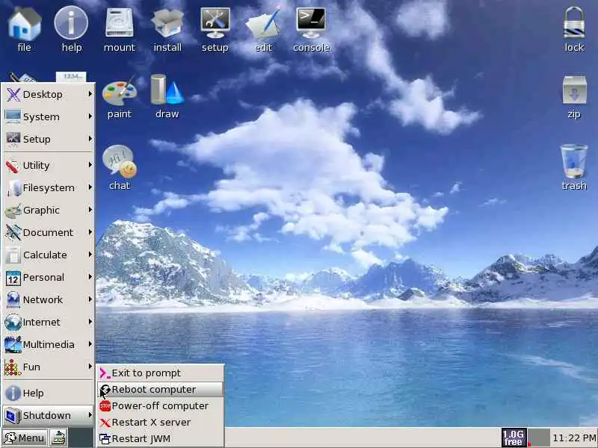598x448 pixels.
Task: Open the trash can icon
Action: pyautogui.click(x=574, y=167)
